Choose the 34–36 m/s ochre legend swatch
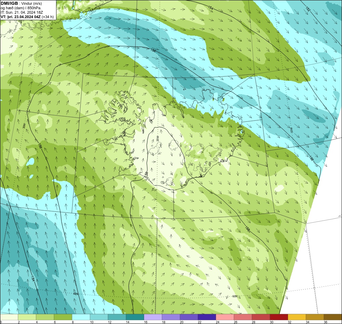342x324 pixels. (315, 317)
